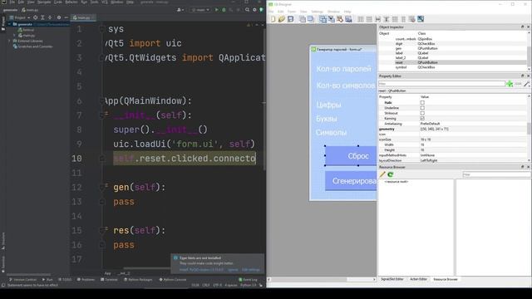Click Lay Out Vertically in Splitter icon
Screen dimensions: 532x299
click(386, 19)
